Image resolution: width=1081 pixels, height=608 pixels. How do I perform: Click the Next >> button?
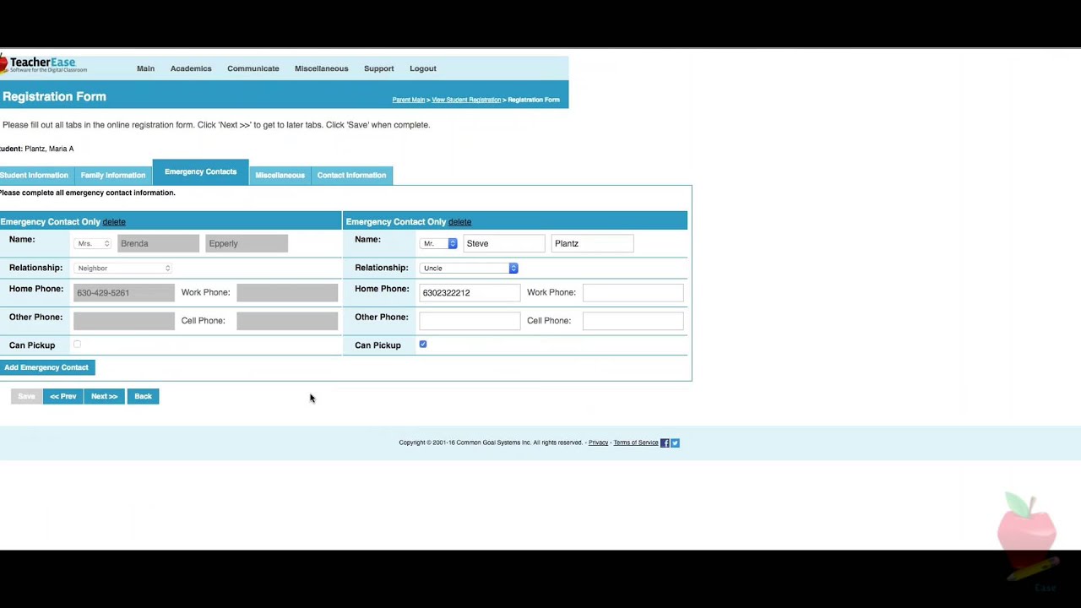(105, 396)
